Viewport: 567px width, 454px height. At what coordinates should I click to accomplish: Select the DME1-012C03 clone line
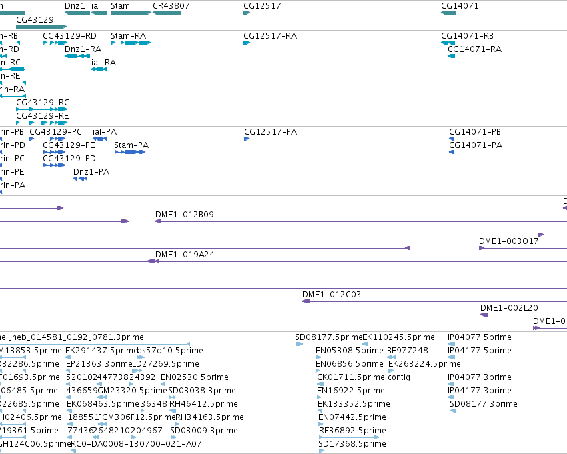pos(434,301)
